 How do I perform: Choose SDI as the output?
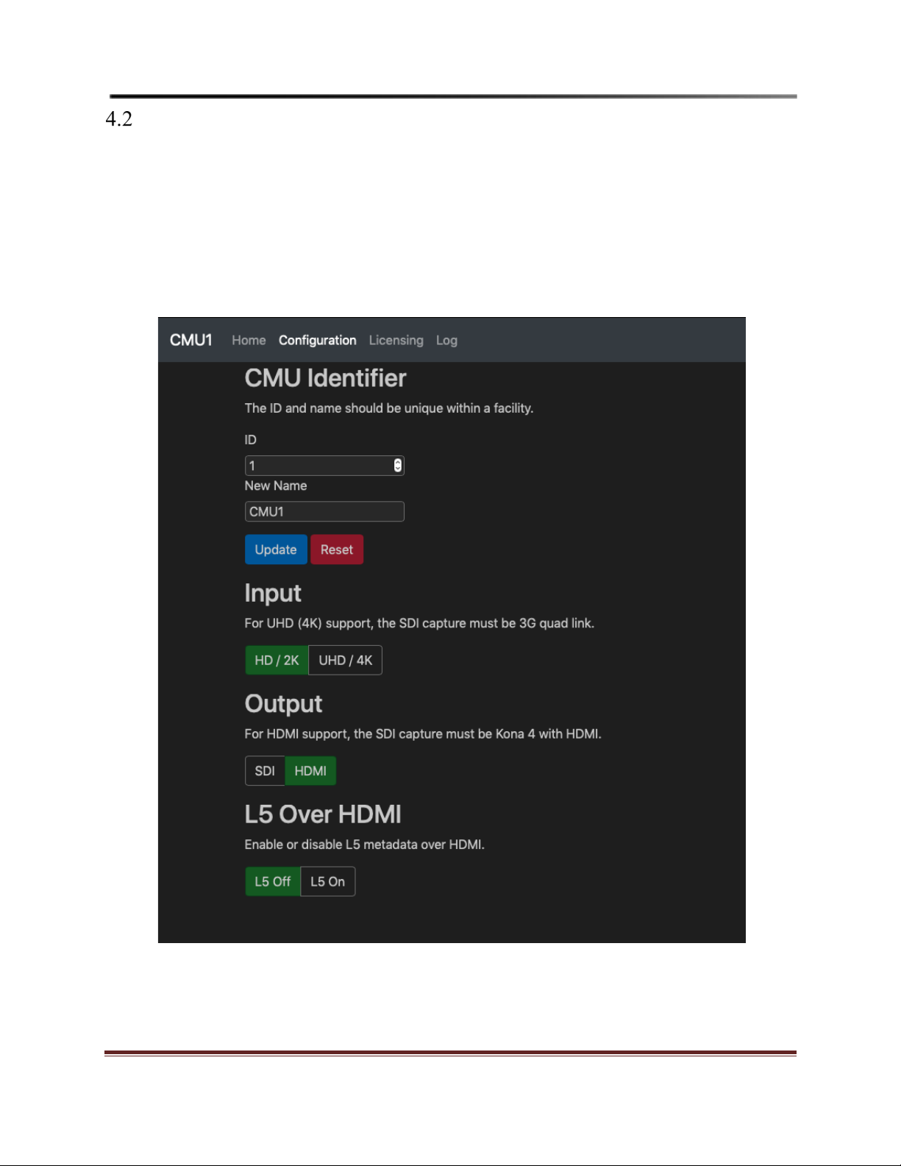(x=265, y=771)
